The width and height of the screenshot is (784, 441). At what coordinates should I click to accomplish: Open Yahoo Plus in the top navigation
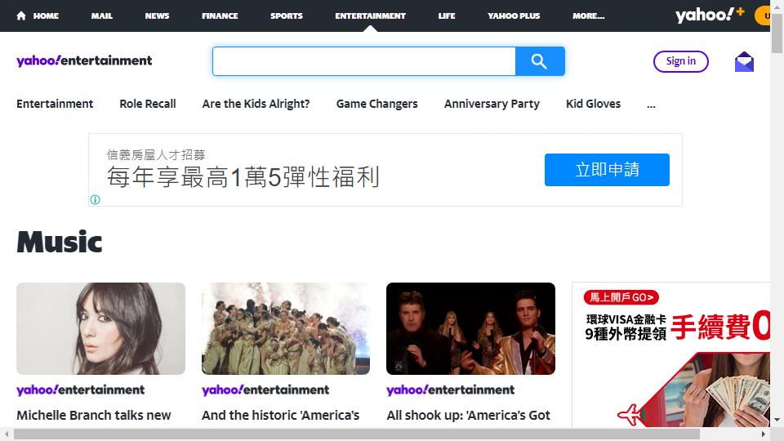pos(514,16)
